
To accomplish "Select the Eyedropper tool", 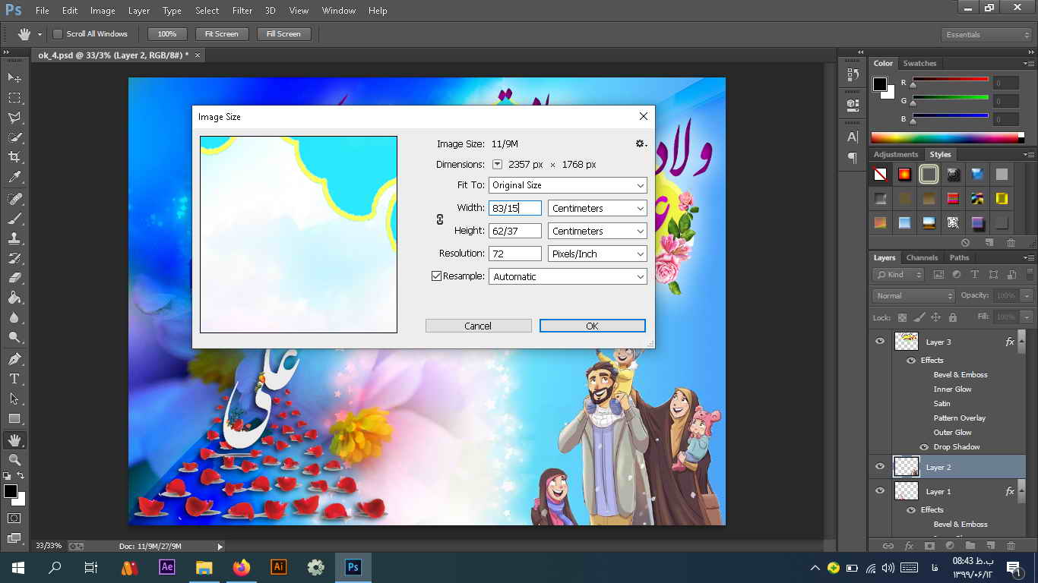I will pos(14,178).
